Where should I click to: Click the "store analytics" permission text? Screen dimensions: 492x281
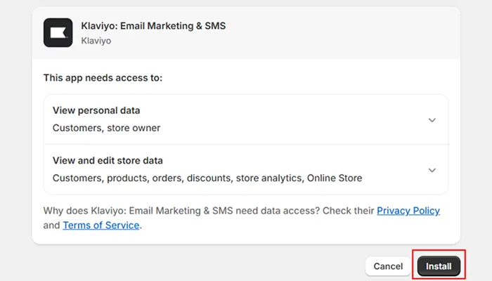[267, 178]
